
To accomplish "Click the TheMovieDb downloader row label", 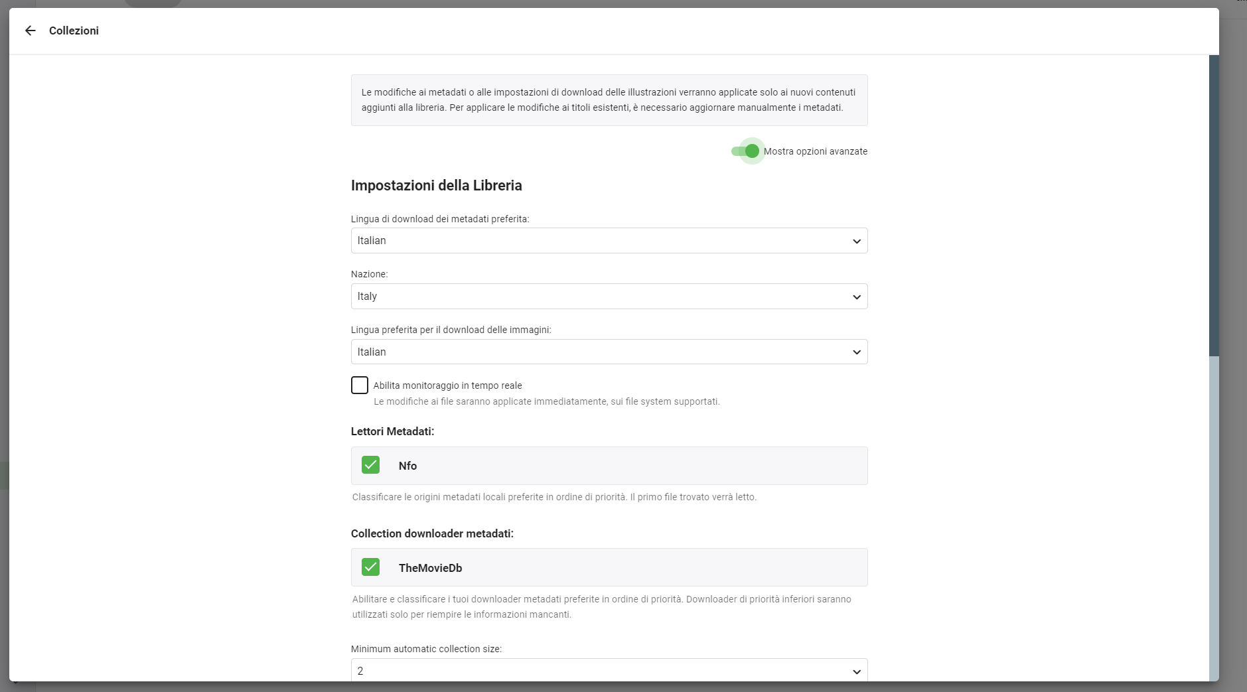I will pyautogui.click(x=430, y=568).
